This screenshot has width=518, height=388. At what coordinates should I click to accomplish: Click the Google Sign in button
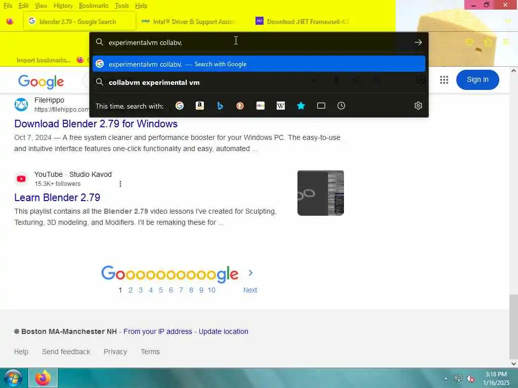[x=478, y=80]
